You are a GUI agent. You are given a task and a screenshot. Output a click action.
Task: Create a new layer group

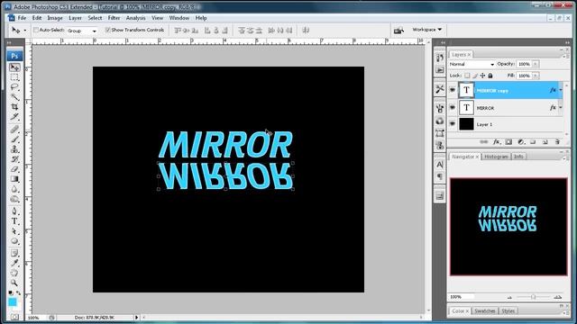533,142
